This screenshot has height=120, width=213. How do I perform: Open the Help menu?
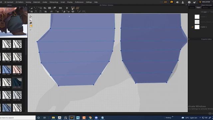(96, 2)
